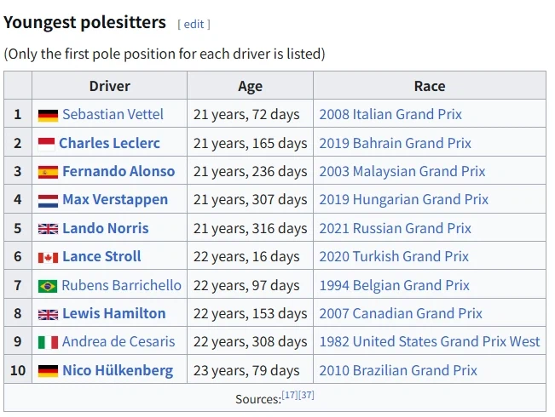This screenshot has width=555, height=417.
Task: Open the Nico Hülkenberg driver link
Action: click(118, 370)
